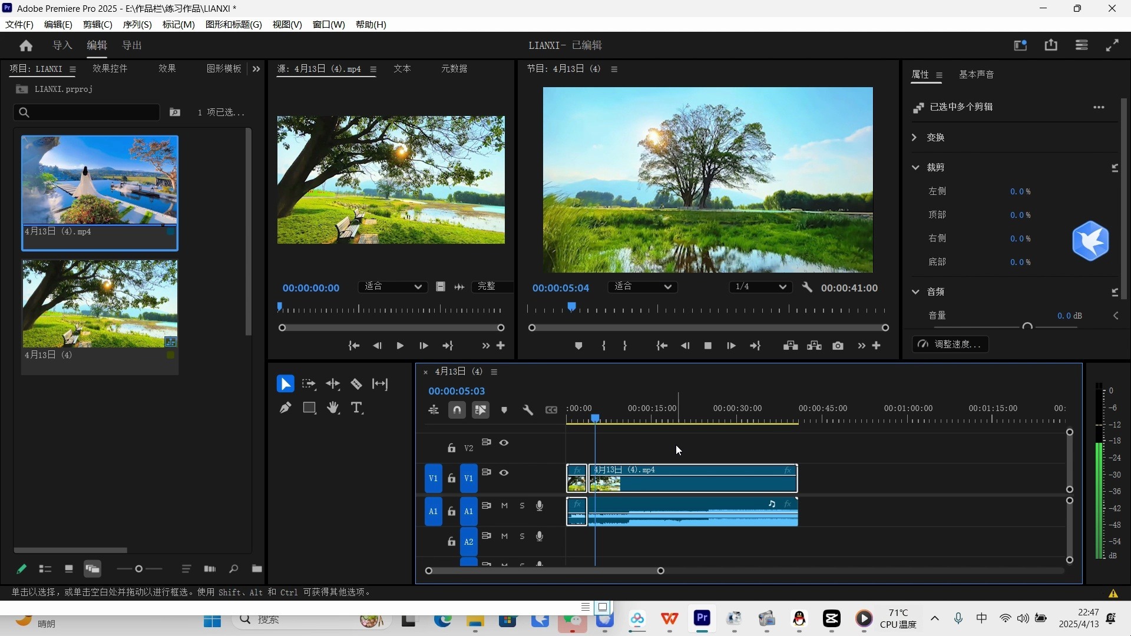
Task: Open the 序列(S) menu
Action: 137,24
